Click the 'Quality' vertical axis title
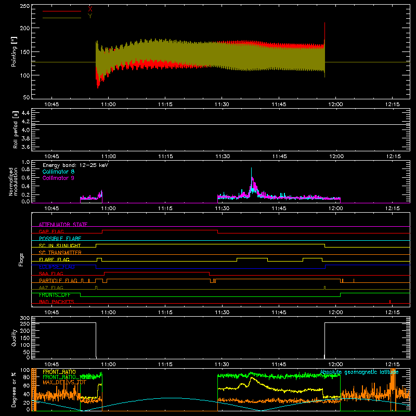The image size is (416, 416). (14, 338)
